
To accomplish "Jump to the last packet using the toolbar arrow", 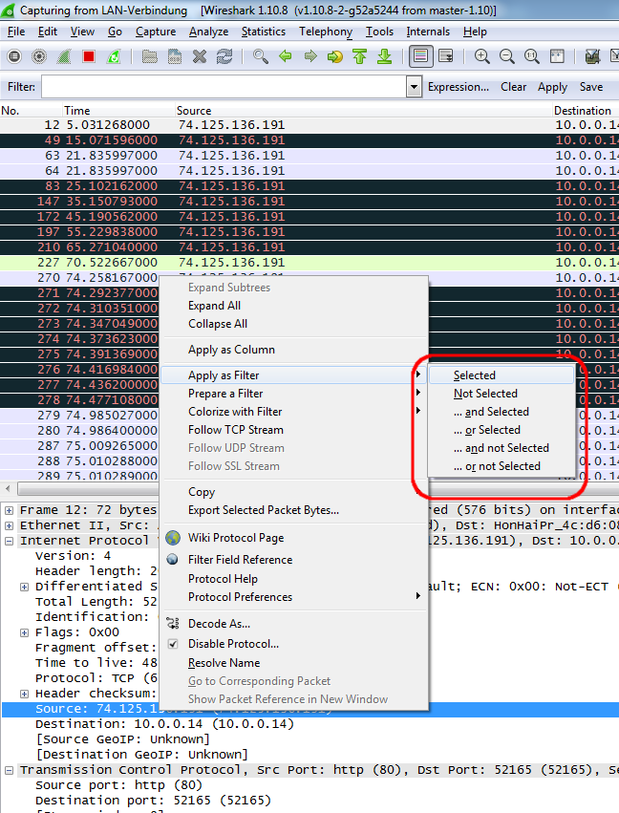I will [x=384, y=56].
